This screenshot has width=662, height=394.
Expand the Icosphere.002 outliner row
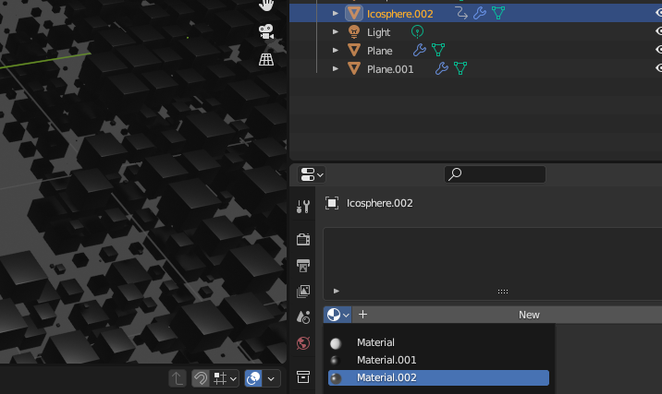pyautogui.click(x=336, y=14)
